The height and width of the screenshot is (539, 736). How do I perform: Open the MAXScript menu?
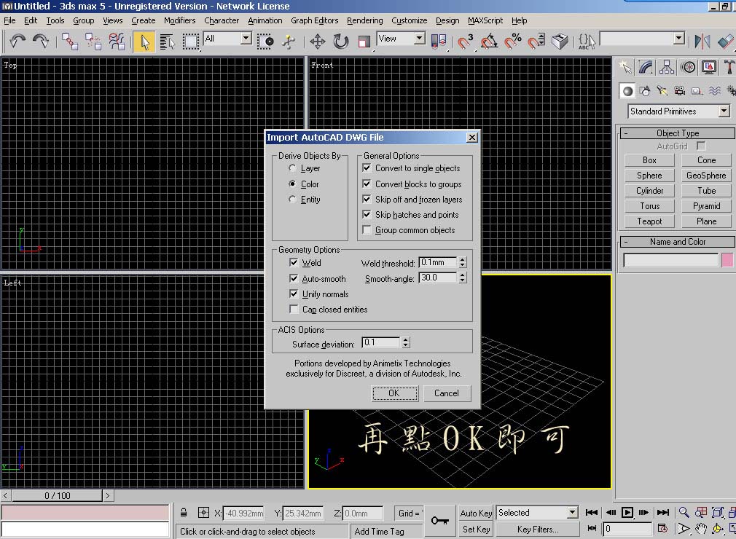coord(485,20)
